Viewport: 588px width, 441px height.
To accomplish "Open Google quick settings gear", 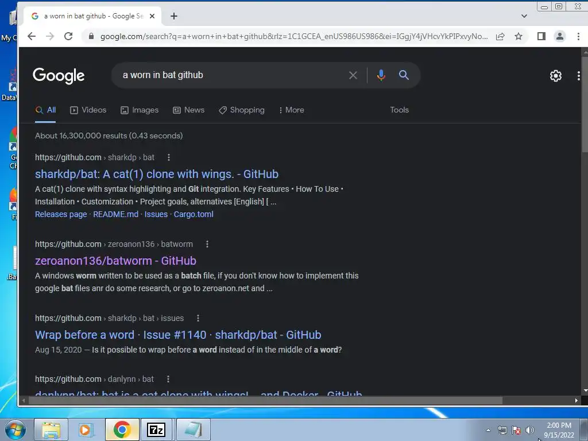I will pyautogui.click(x=555, y=76).
